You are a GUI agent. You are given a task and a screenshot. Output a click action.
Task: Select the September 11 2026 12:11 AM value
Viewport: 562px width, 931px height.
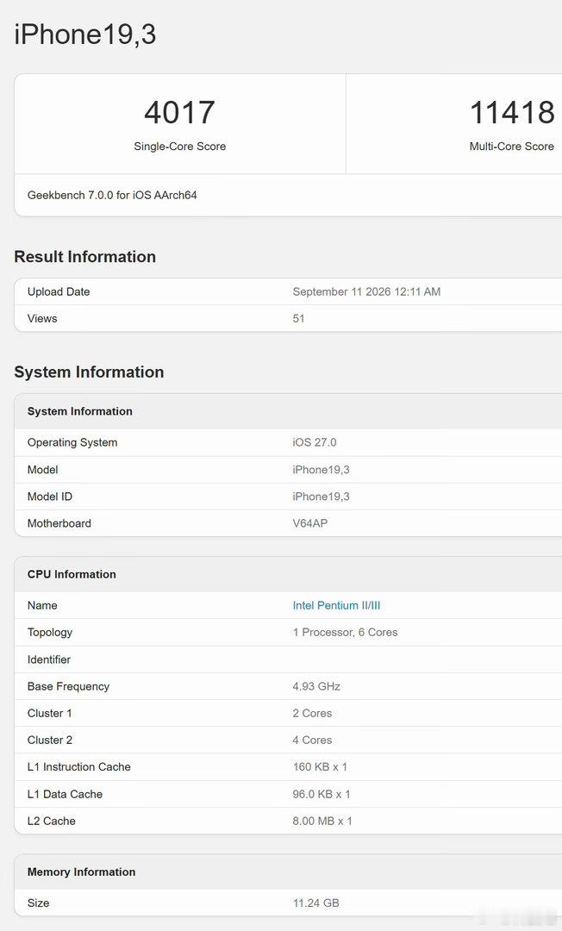(x=366, y=292)
